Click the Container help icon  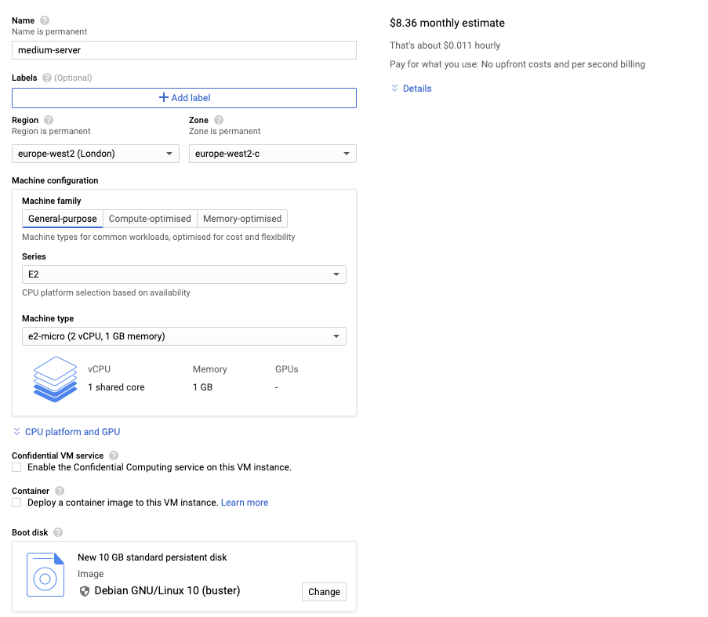point(61,490)
